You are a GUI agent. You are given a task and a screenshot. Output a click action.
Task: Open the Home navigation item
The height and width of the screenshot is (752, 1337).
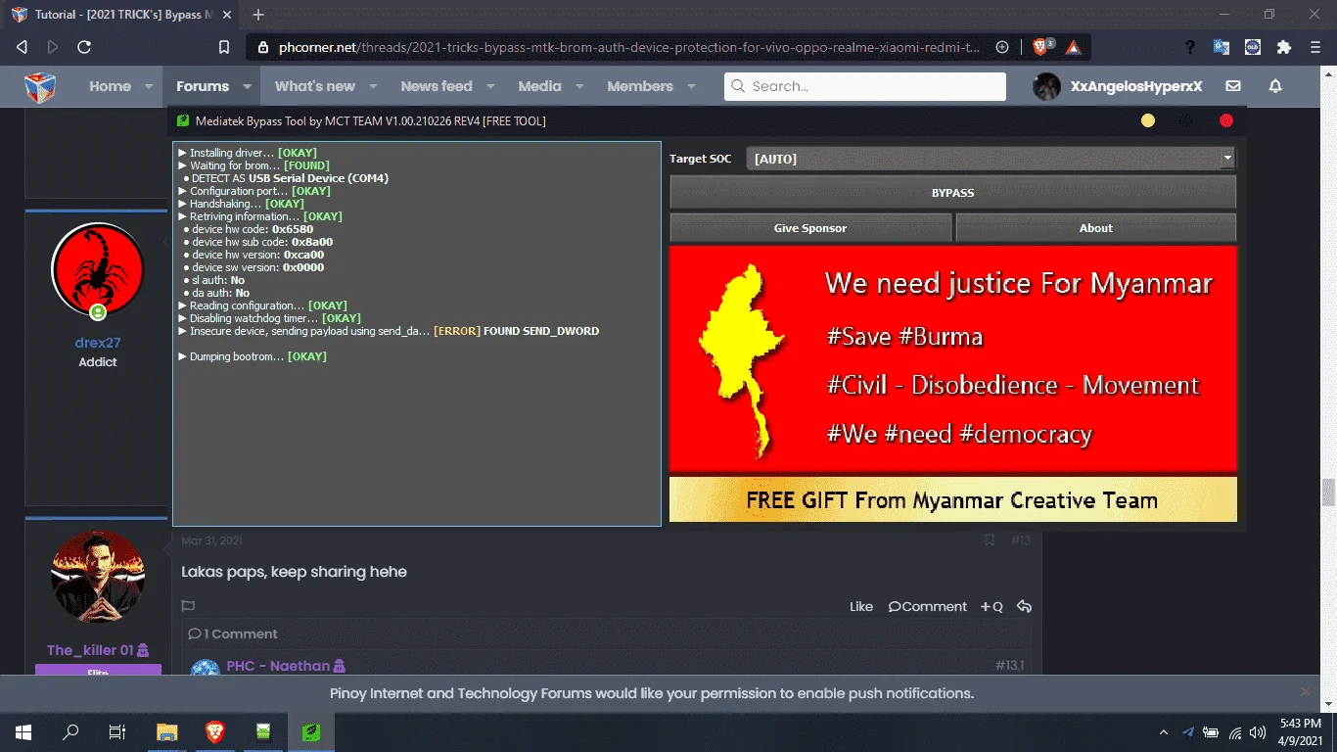click(110, 86)
